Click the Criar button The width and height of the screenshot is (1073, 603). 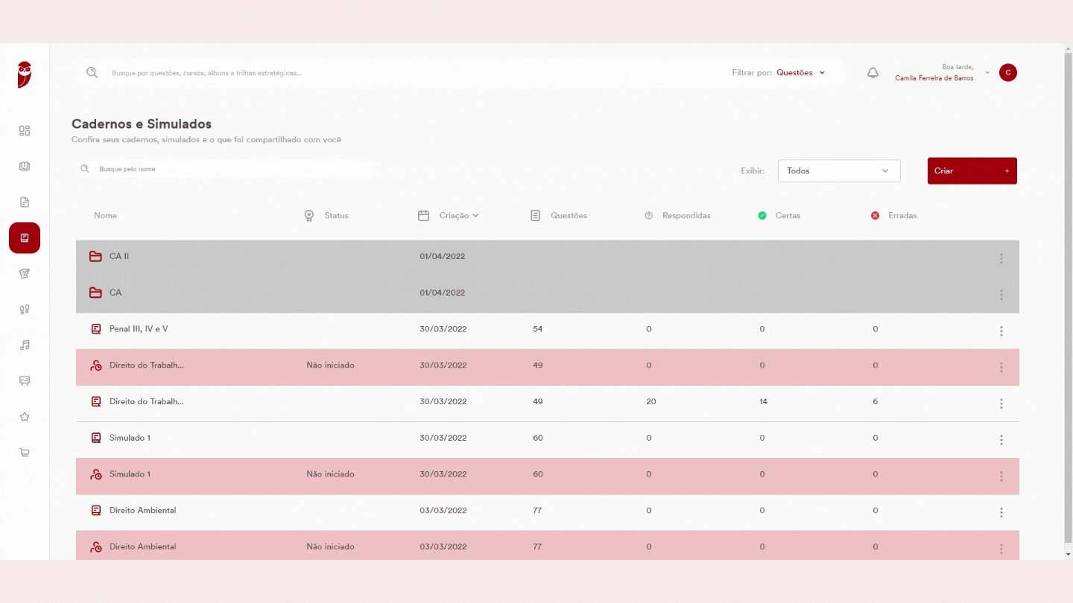(x=972, y=170)
